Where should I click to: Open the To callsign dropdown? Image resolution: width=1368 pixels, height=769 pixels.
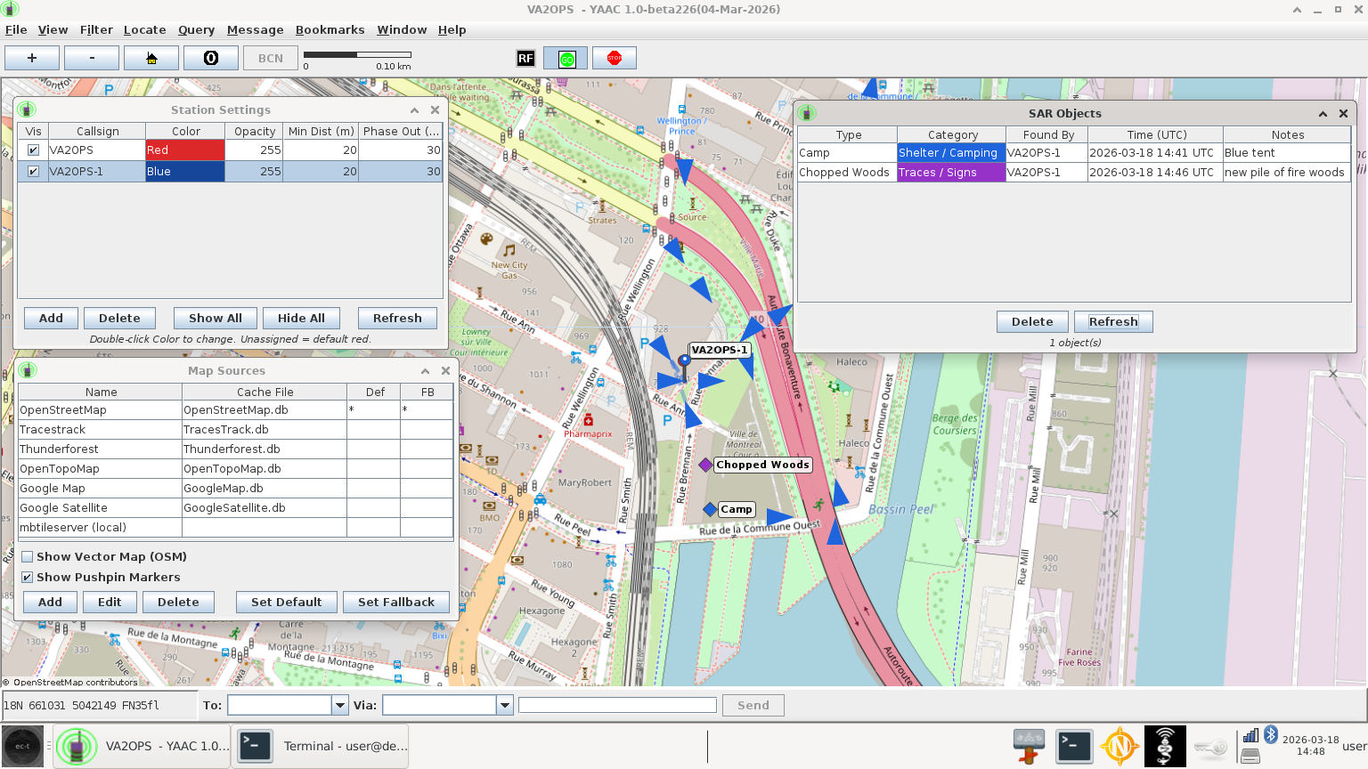pos(338,704)
